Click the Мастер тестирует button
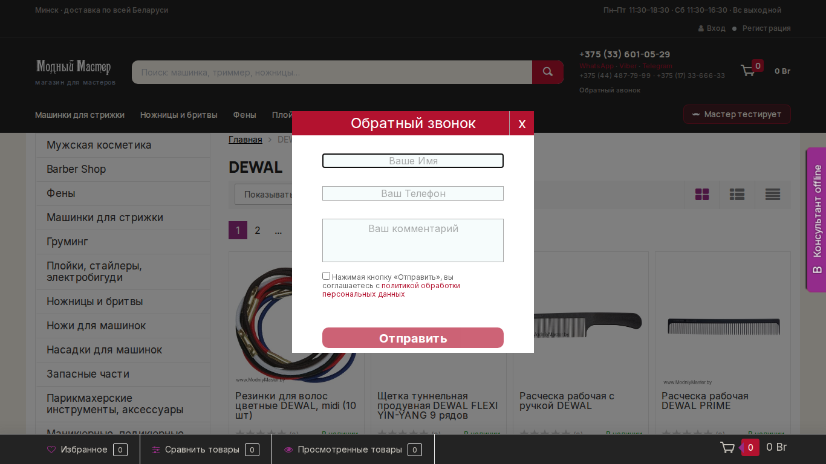The width and height of the screenshot is (826, 464). pos(737,114)
